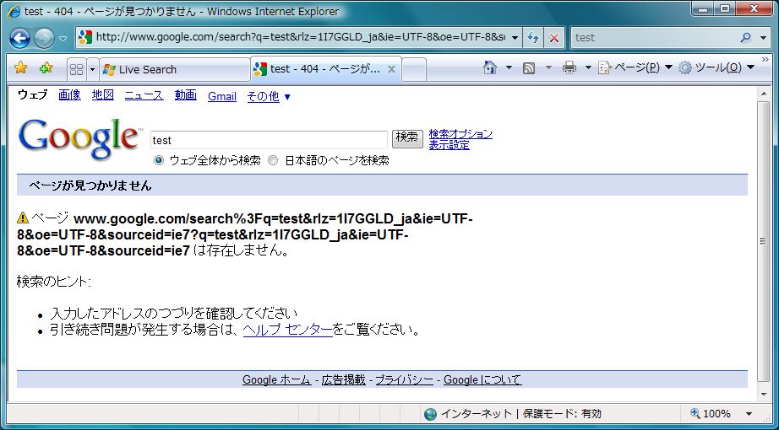Go back using the Back arrow button
779x430 pixels.
(20, 38)
